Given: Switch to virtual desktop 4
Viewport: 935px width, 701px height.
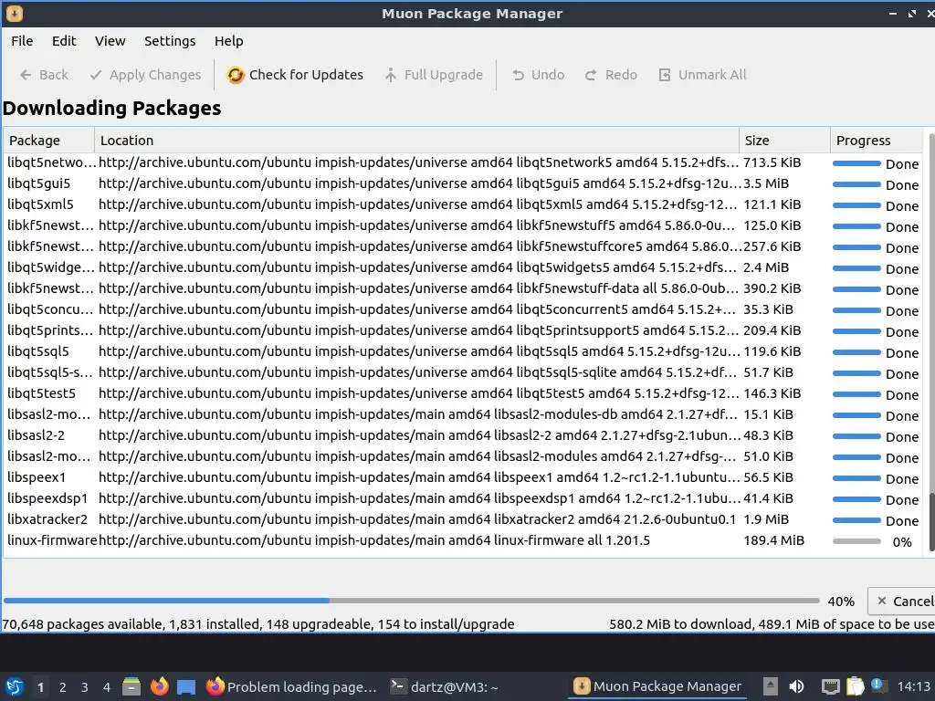Looking at the screenshot, I should [107, 687].
